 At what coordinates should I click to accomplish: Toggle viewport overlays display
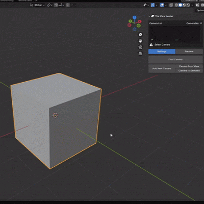tap(162, 5)
